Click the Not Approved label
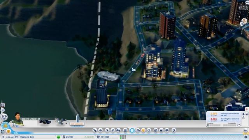The width and height of the screenshot is (249, 140). point(77,124)
